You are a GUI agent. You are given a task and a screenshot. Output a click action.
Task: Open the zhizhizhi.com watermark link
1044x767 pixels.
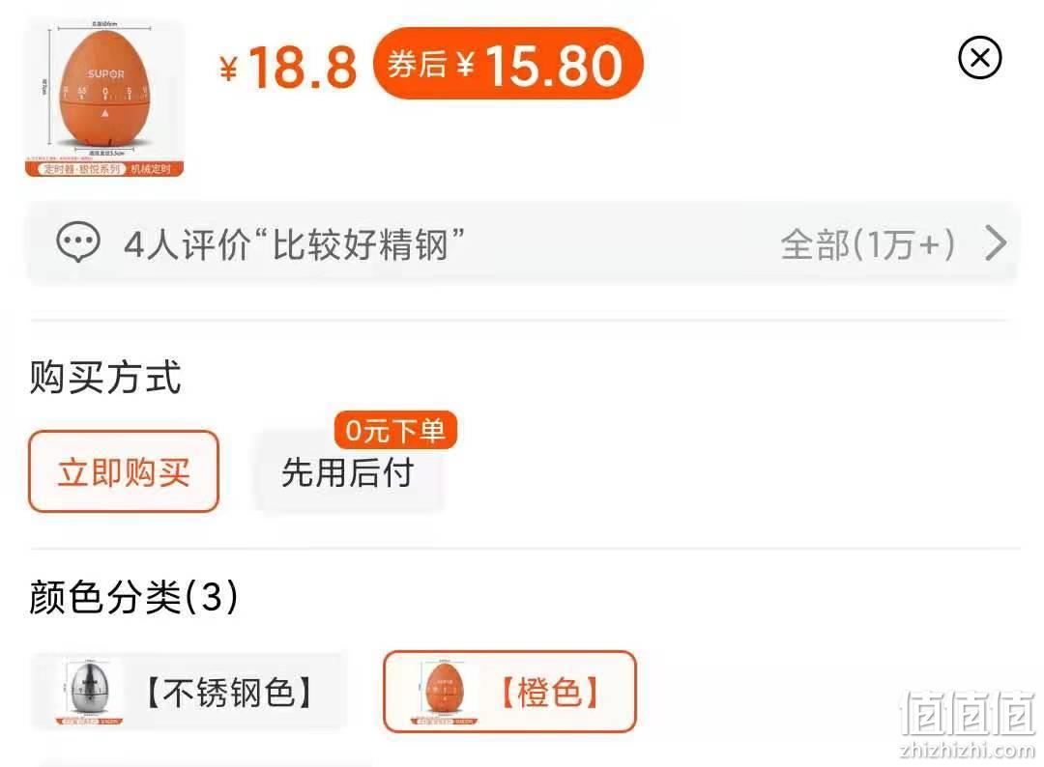[x=968, y=750]
